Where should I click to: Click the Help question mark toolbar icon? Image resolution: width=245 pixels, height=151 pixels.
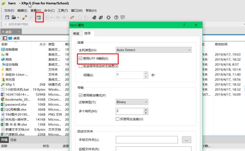pos(116,17)
